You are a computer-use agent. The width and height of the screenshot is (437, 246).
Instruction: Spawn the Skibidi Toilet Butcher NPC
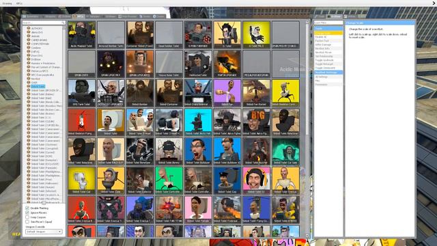tap(256, 151)
